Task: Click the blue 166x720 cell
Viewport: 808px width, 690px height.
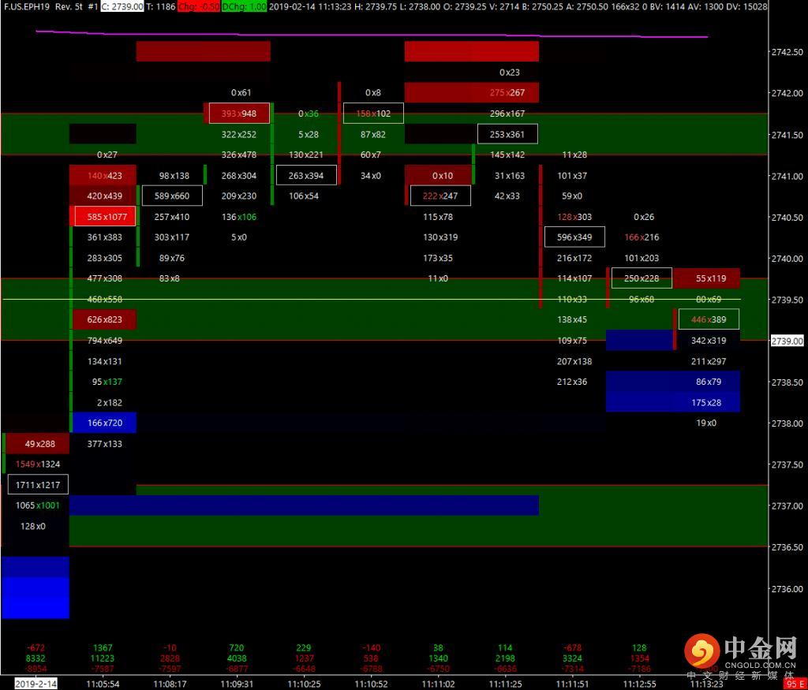Action: pos(105,423)
